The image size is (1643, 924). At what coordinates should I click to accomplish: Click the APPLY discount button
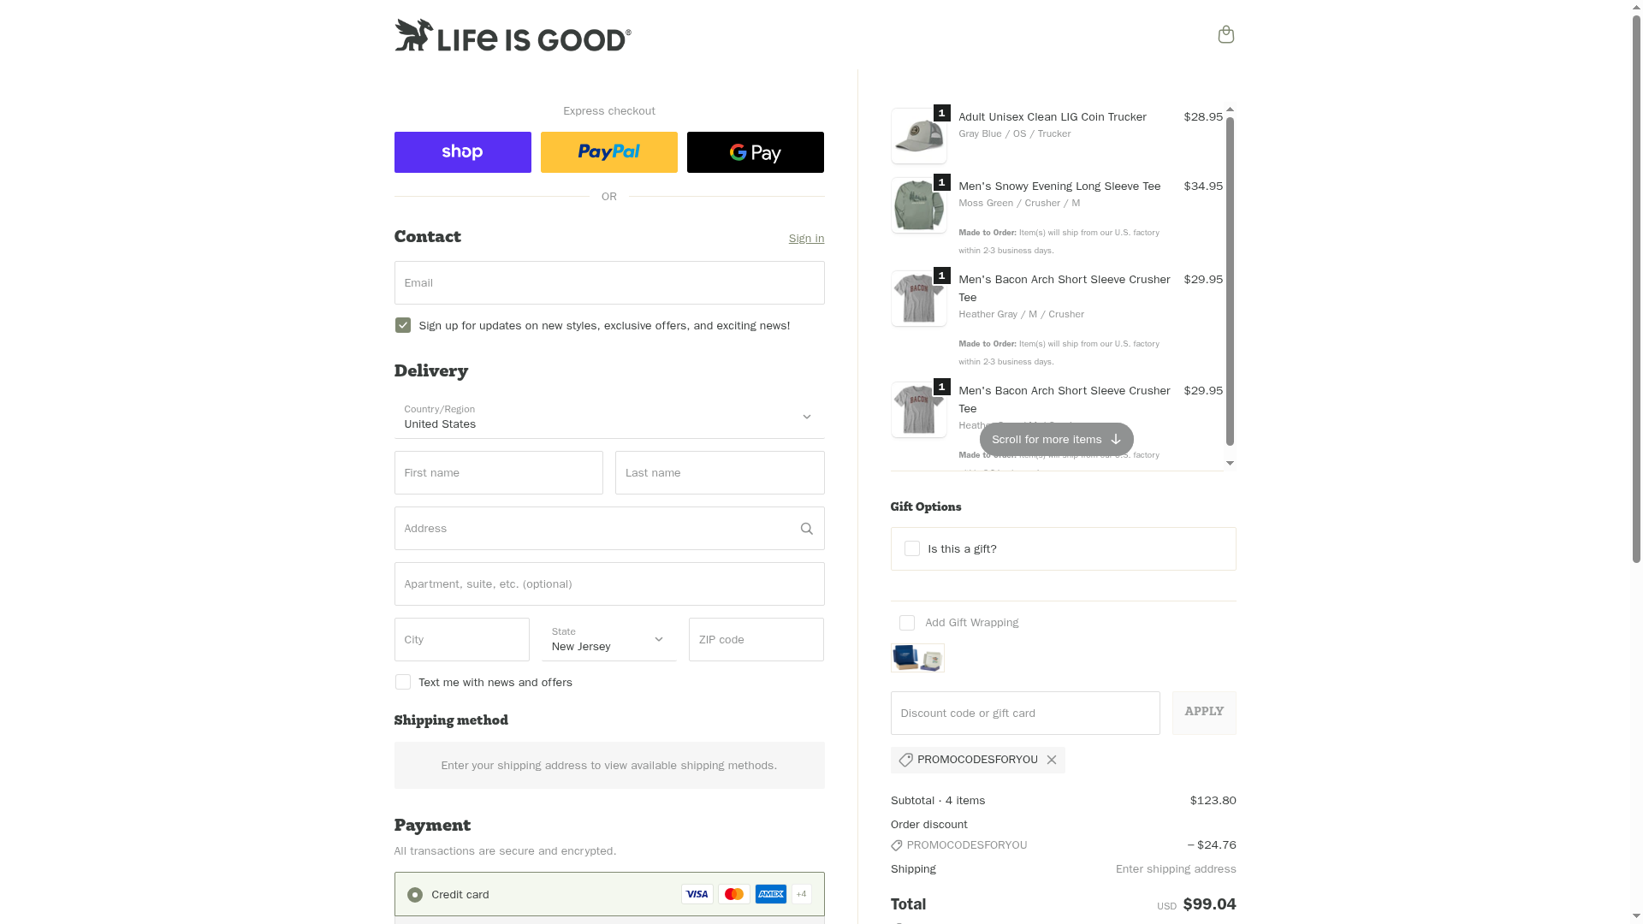[x=1204, y=713]
